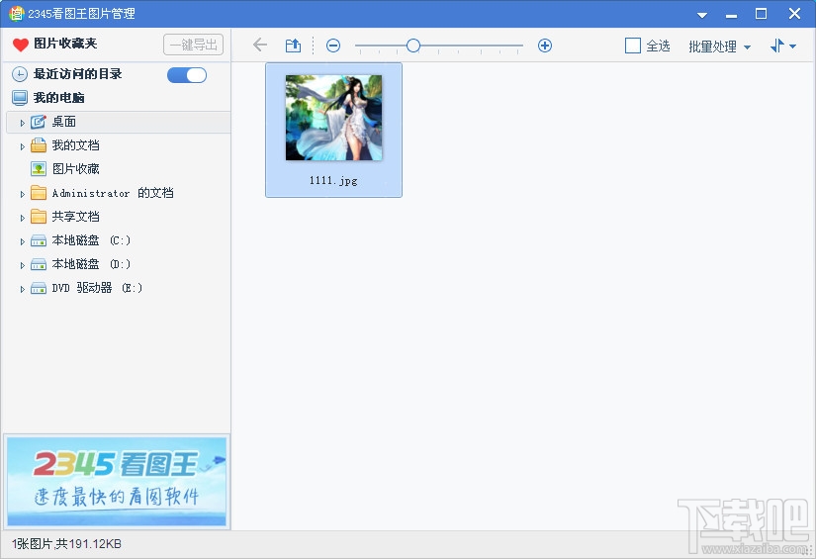Select 本地磁盘 (D:) label
Viewport: 816px width, 559px height.
coord(91,264)
